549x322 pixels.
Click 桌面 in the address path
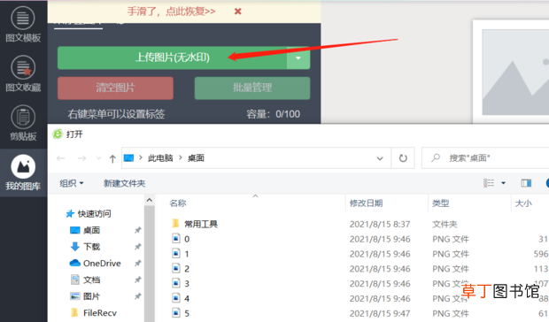click(196, 158)
